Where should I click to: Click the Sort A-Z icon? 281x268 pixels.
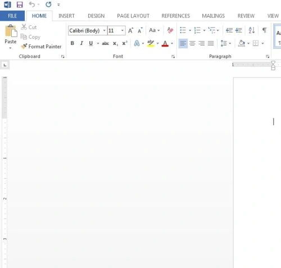[x=252, y=30]
